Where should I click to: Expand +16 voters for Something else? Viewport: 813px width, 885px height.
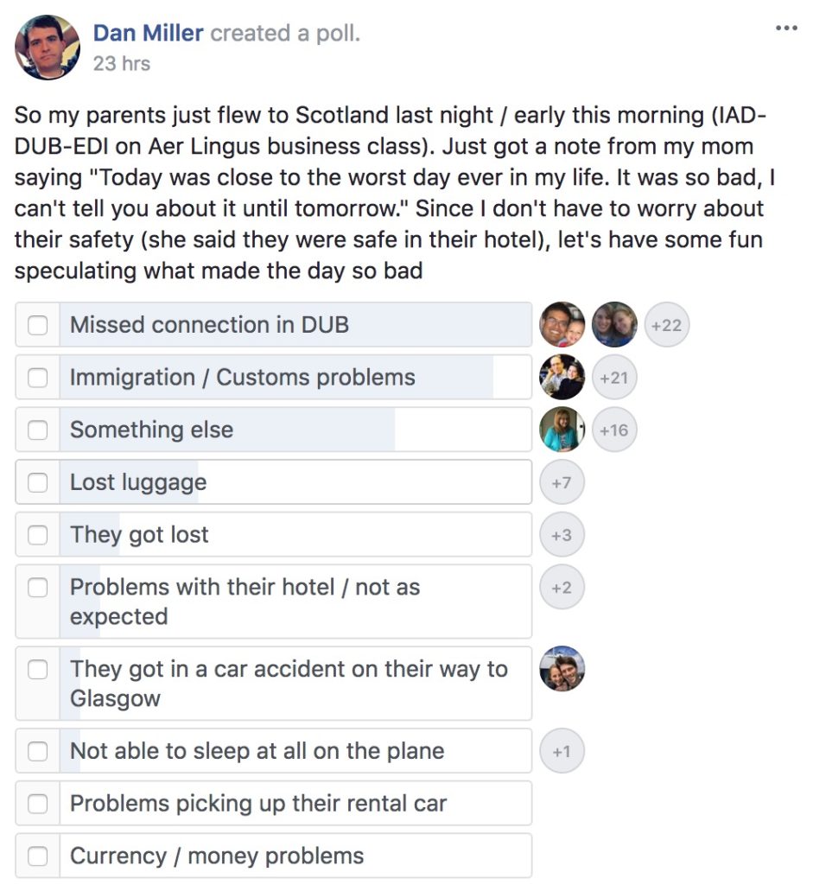click(613, 430)
